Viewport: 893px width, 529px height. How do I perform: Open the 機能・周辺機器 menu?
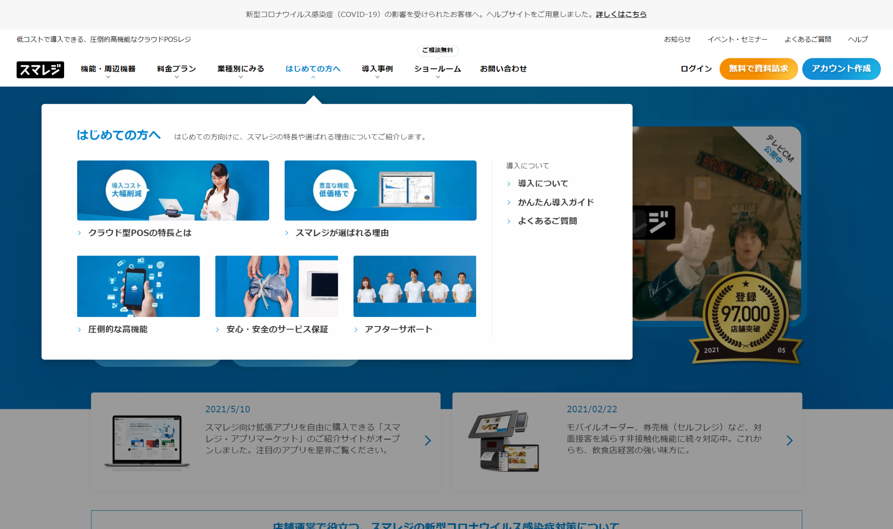(108, 69)
